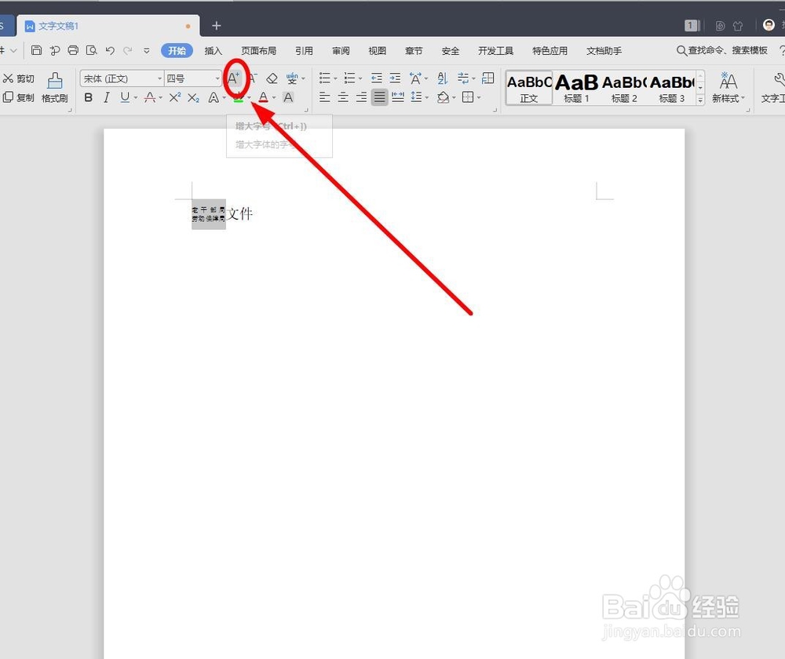Apply the 标题 2 heading style
The image size is (785, 659).
pos(624,88)
